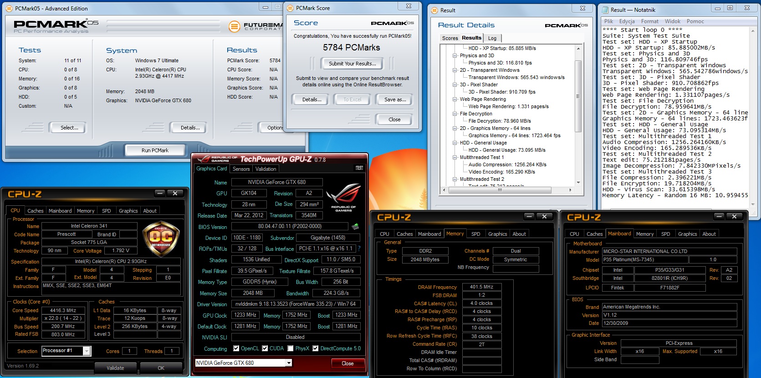
Task: Click the Video Encoding: 165.290 KB/s tree row
Action: [502, 172]
